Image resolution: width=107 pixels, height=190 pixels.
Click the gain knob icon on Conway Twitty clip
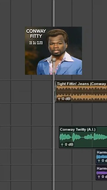(62, 145)
